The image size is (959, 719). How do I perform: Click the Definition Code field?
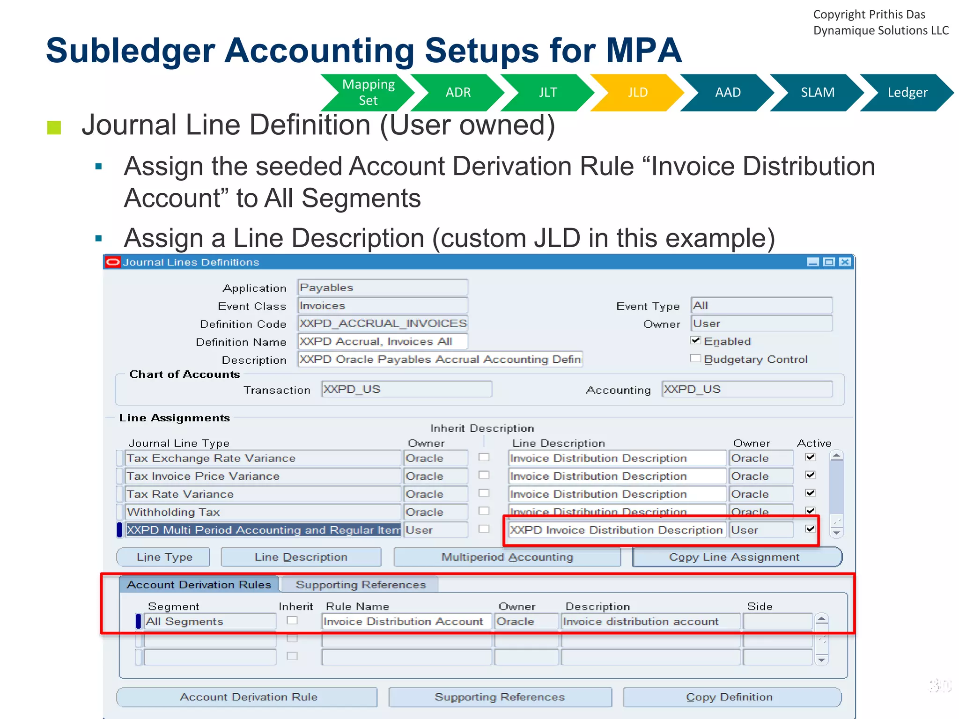click(383, 323)
